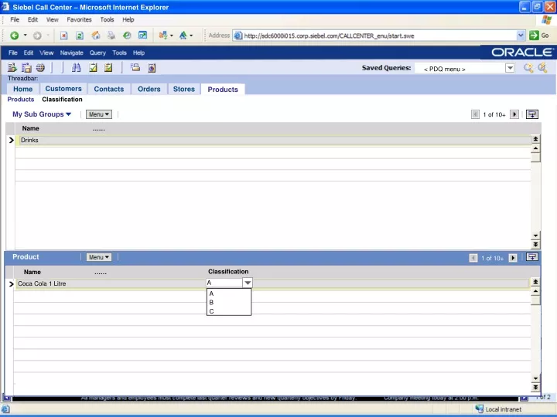Click previous record set arrow in Product applet

473,258
